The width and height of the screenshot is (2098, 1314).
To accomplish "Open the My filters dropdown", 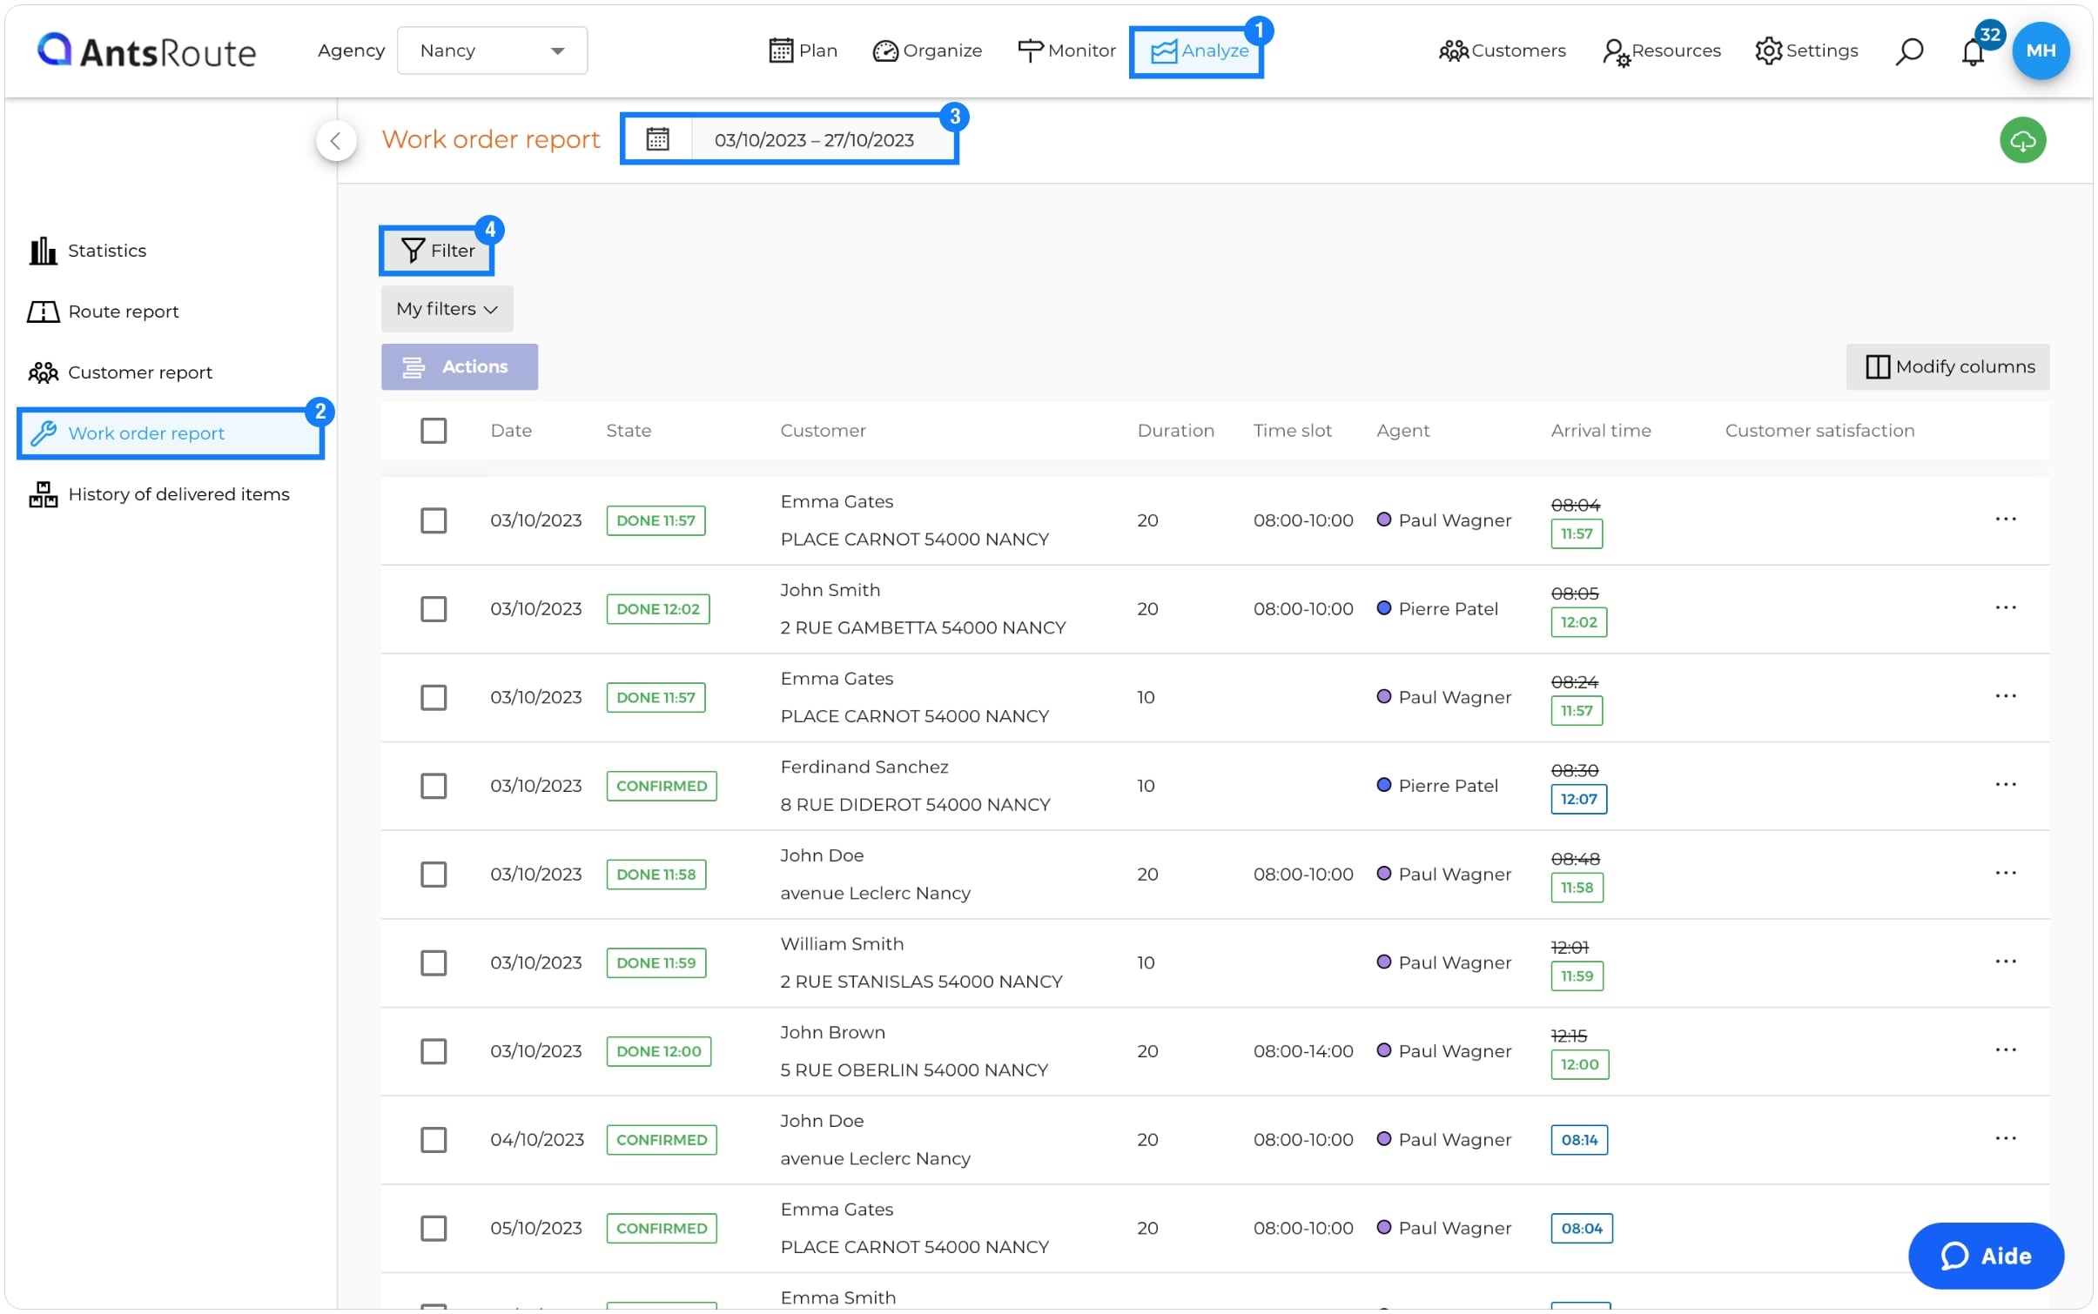I will [446, 309].
